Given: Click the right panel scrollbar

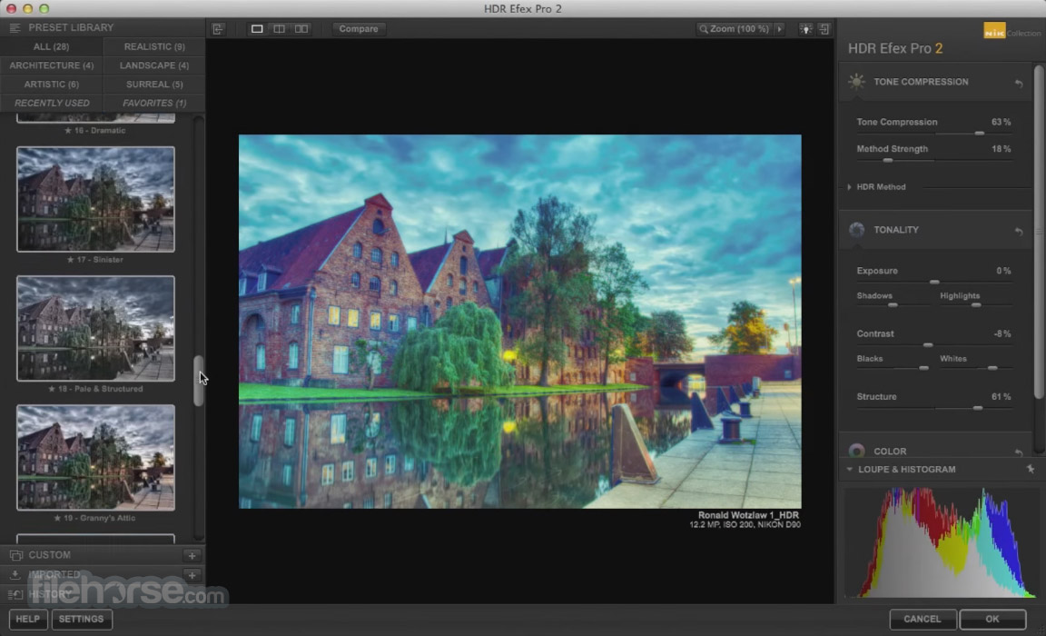Looking at the screenshot, I should coord(1039,233).
